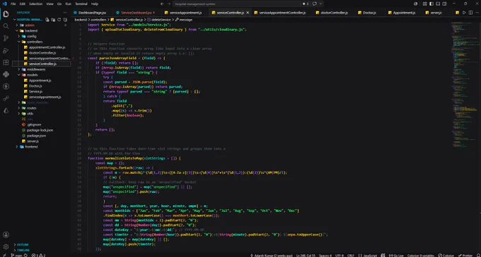Refresh the Explorer file tree

click(x=59, y=20)
